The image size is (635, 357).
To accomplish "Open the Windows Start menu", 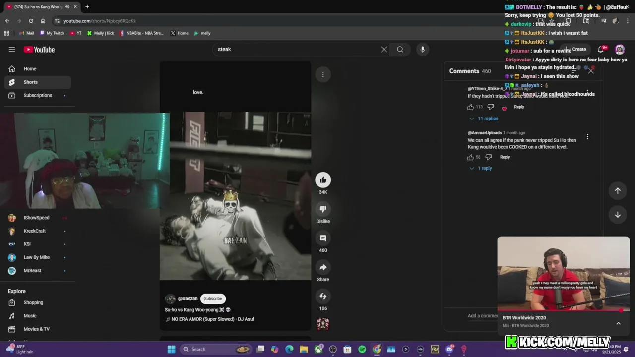I will (171, 349).
